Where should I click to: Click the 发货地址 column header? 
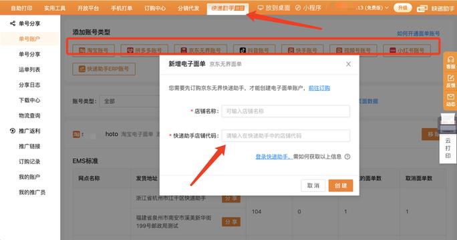point(146,178)
